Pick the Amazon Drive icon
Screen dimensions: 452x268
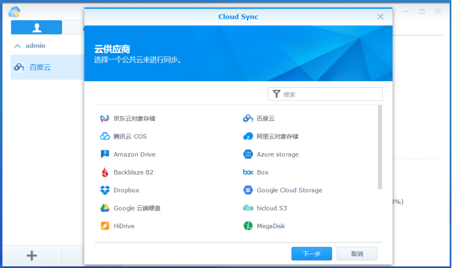(105, 154)
